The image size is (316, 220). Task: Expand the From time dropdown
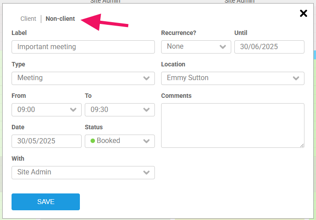(47, 110)
